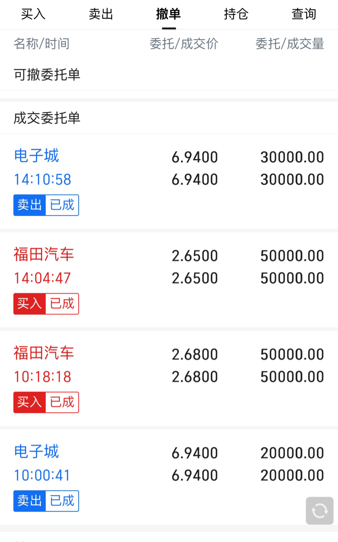
Task: Tap the refresh icon at bottom right
Action: click(320, 511)
